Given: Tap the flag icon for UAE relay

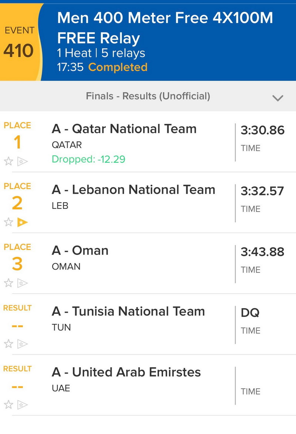Looking at the screenshot, I should click(x=23, y=405).
